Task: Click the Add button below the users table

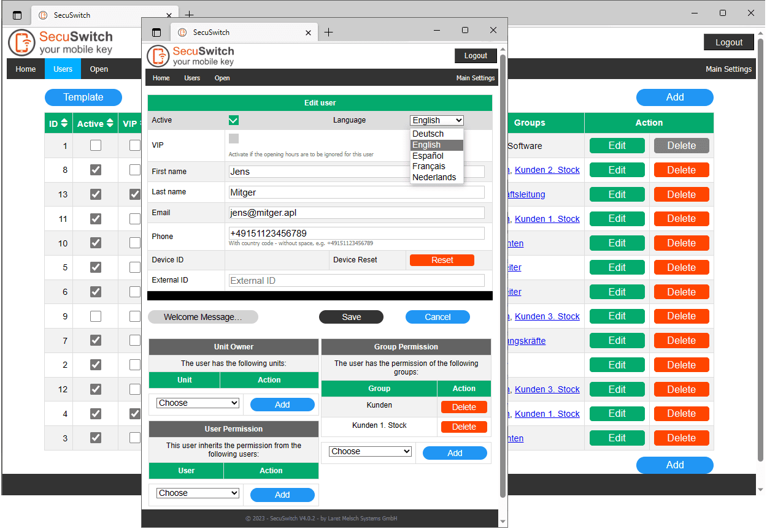Action: (675, 465)
